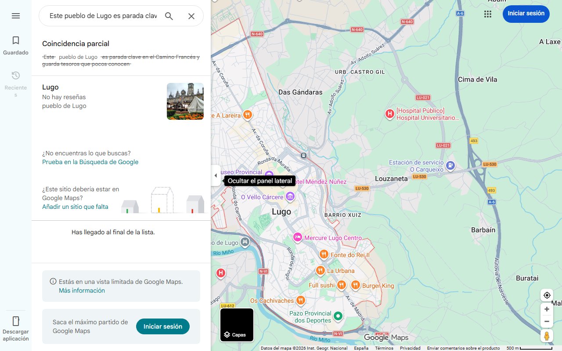This screenshot has width=562, height=351.
Task: Zoom in with the plus control
Action: click(547, 309)
